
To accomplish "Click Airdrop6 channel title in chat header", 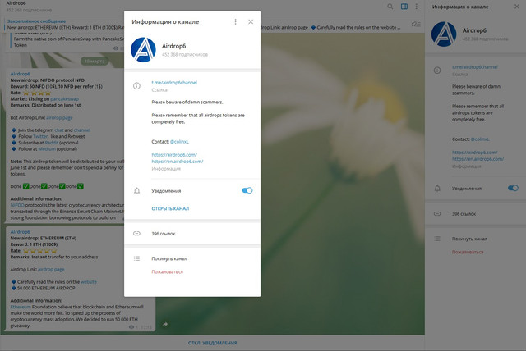I will (x=16, y=3).
